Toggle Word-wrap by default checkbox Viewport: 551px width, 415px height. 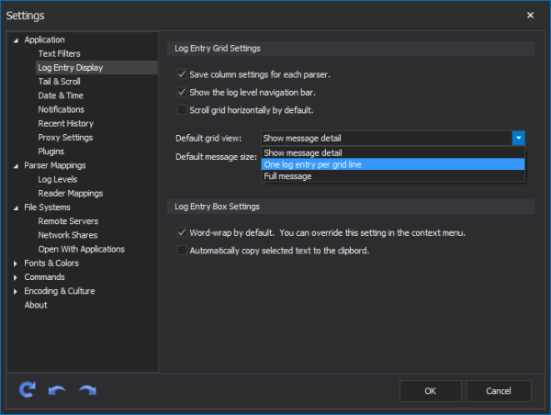tap(182, 232)
